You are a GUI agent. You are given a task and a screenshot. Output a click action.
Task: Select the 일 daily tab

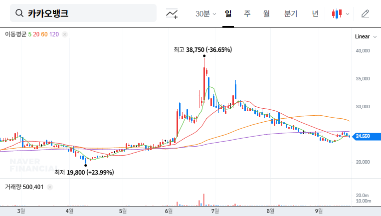[228, 13]
